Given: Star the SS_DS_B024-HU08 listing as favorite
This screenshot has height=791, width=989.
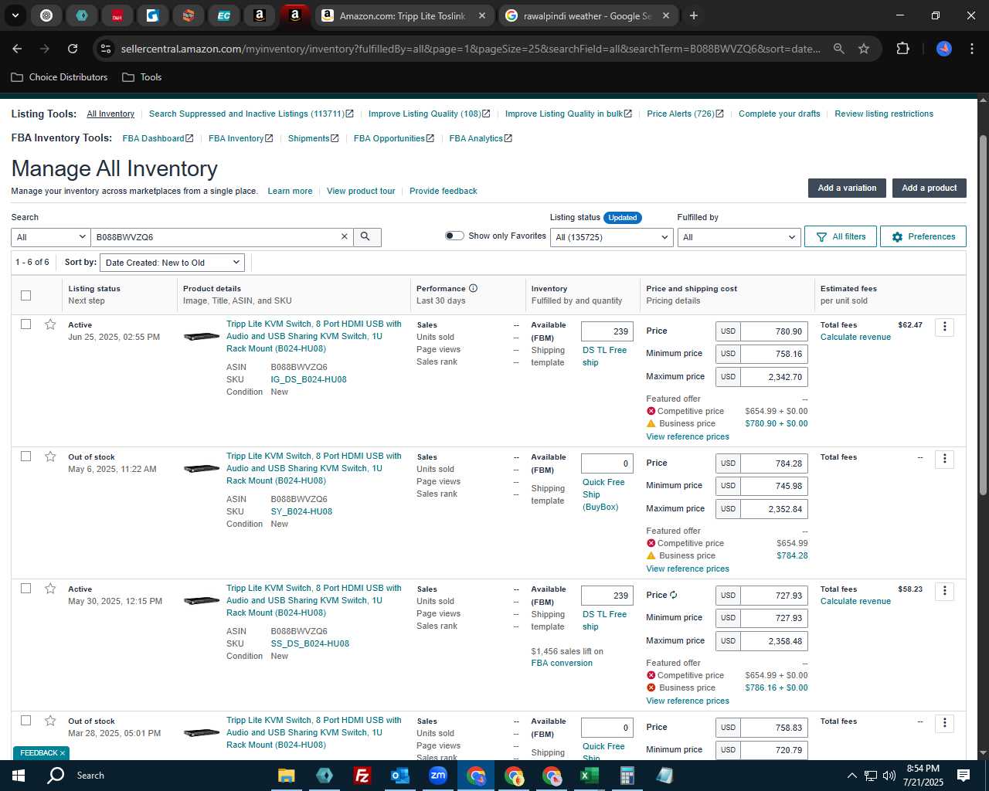Looking at the screenshot, I should click(x=50, y=589).
